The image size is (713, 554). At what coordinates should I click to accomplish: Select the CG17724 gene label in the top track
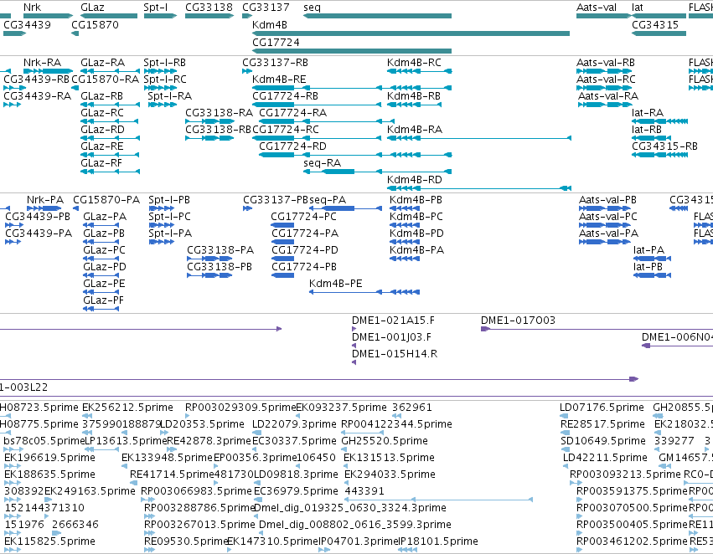[276, 42]
